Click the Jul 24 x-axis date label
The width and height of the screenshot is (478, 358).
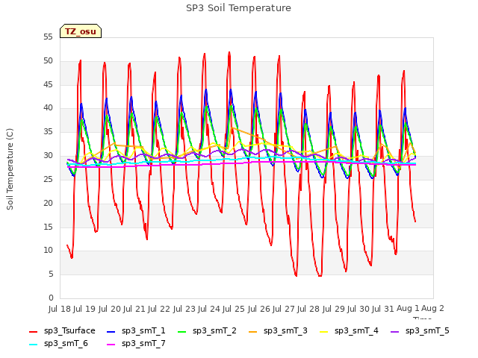[208, 309]
